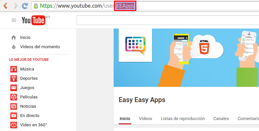Screen dimensions: 259x131
Task: Click the En directo live icon
Action: (x=14, y=116)
